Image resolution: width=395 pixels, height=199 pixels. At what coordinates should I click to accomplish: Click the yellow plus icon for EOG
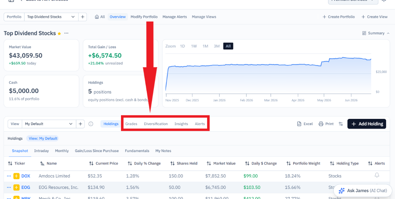(x=16, y=188)
